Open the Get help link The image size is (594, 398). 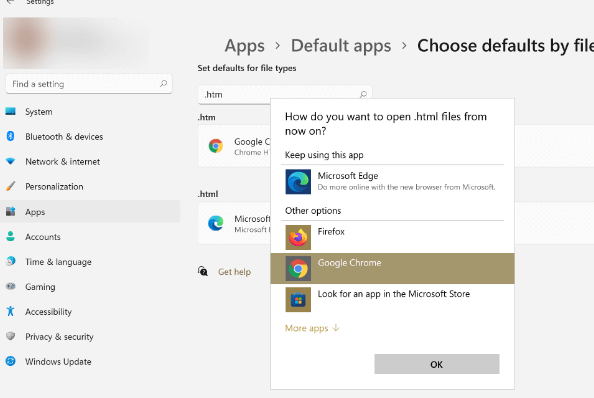coord(234,272)
